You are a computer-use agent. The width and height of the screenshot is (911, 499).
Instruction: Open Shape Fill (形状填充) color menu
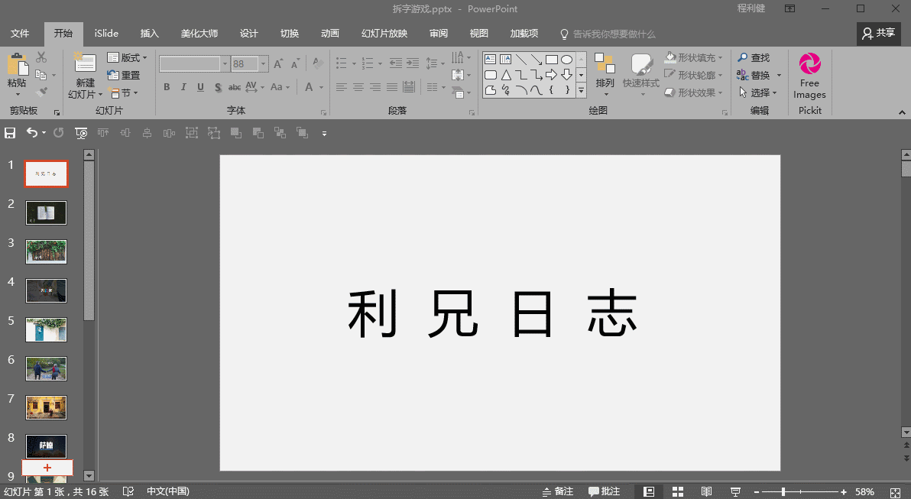coord(694,57)
